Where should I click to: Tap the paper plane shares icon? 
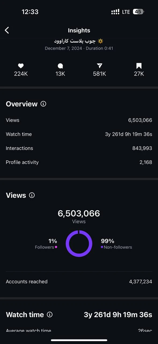[100, 66]
